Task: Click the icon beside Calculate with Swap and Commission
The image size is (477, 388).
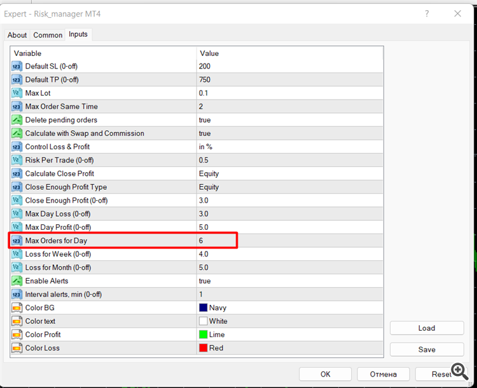Action: pyautogui.click(x=17, y=133)
